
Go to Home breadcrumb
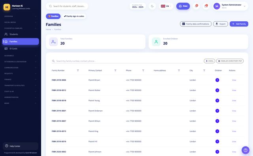pos(48,30)
